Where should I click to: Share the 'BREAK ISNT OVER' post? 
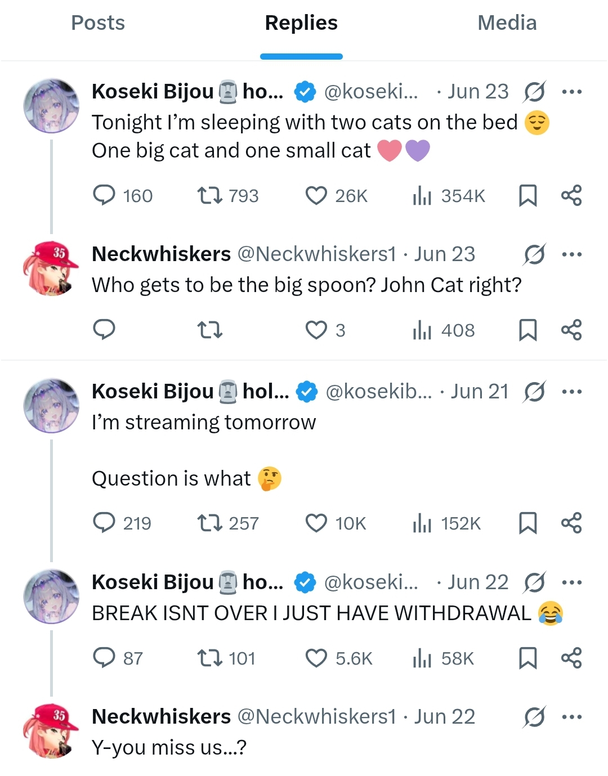tap(571, 658)
